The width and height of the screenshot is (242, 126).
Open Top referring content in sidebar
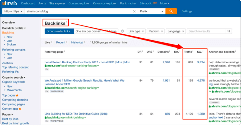[x=15, y=67]
